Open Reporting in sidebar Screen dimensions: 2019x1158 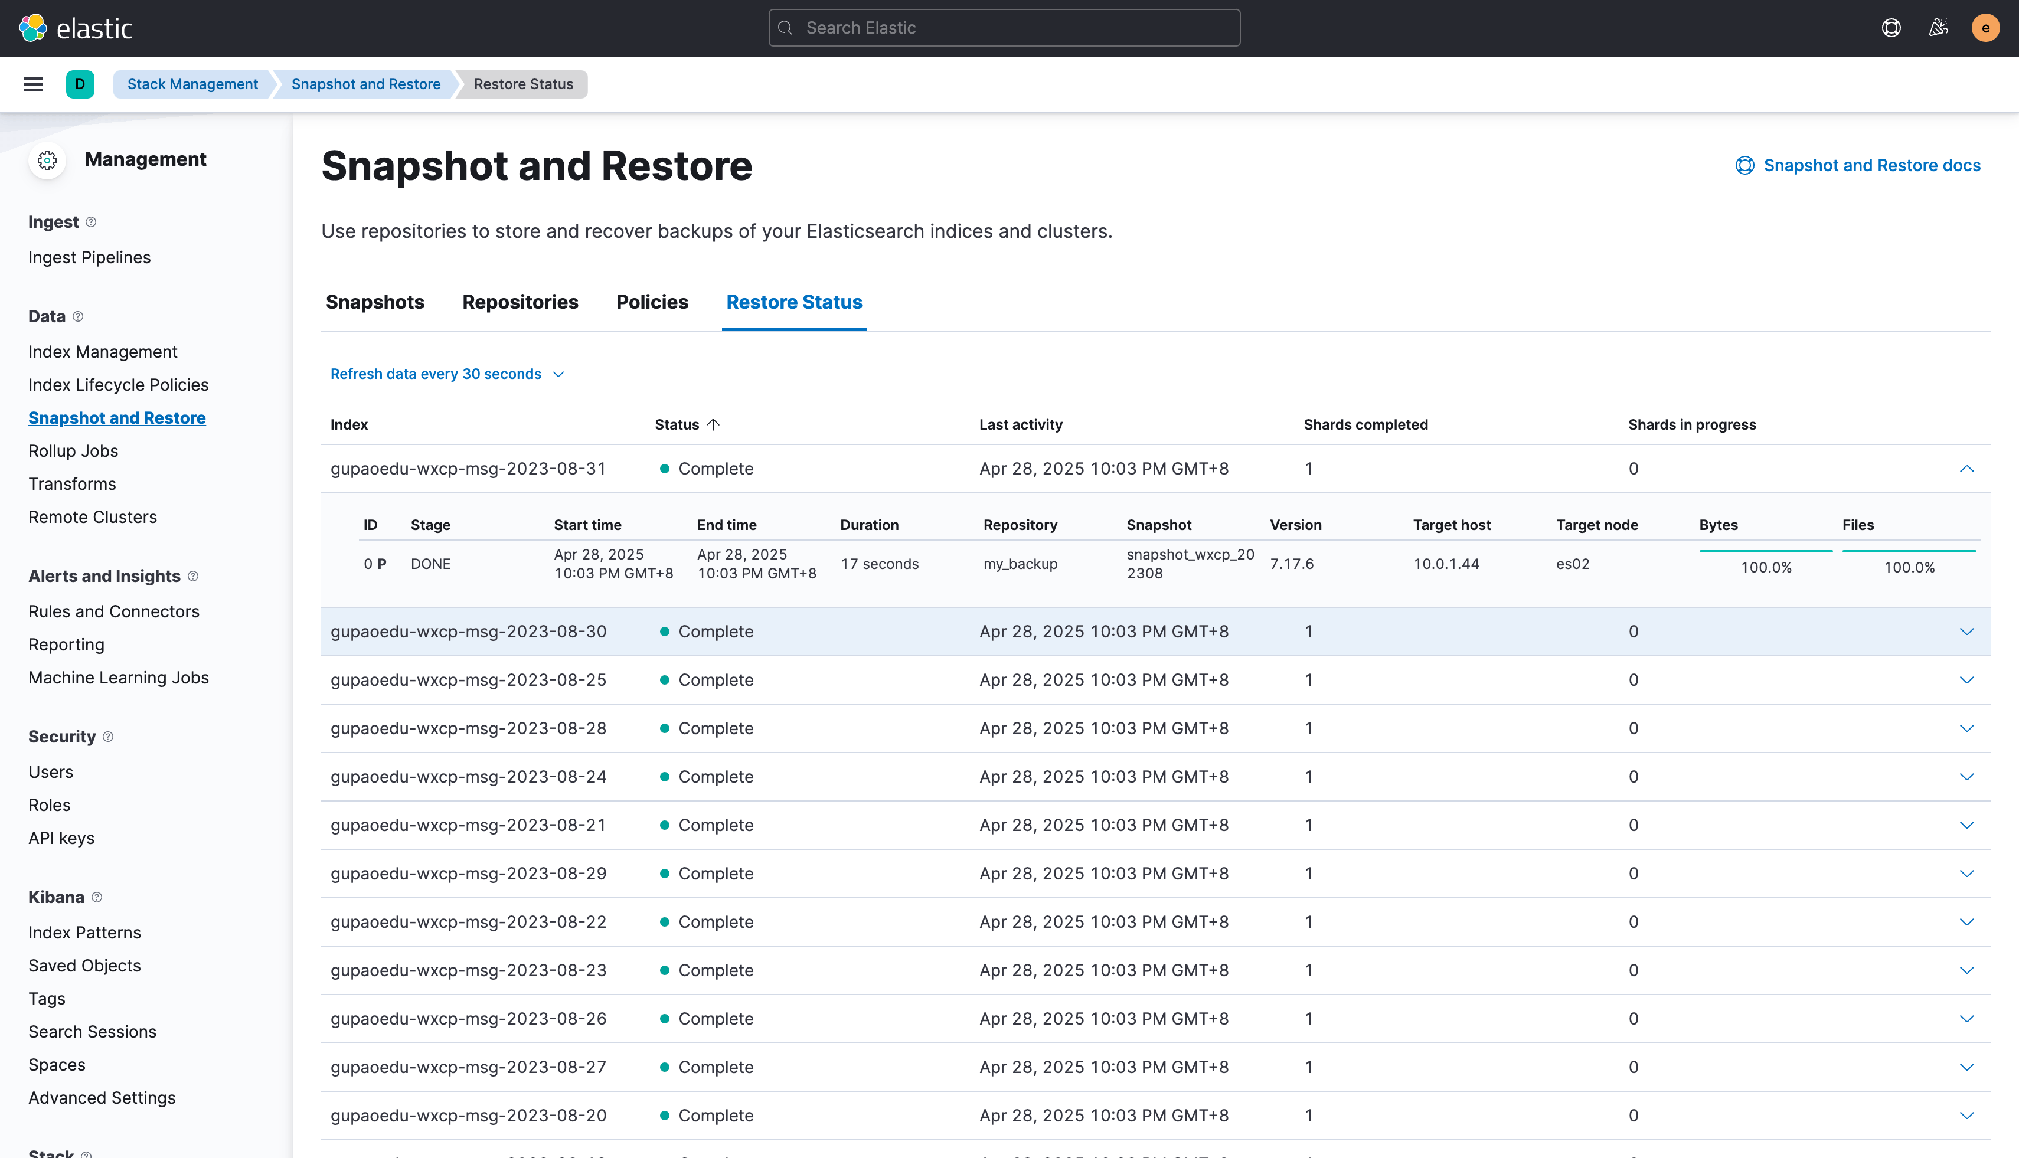[67, 644]
